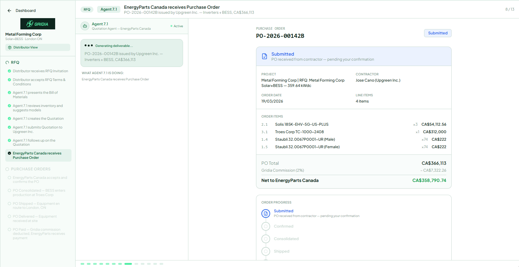Click the PURCHASE ORDERS section header
Screen dimensions: 519x267
31,169
